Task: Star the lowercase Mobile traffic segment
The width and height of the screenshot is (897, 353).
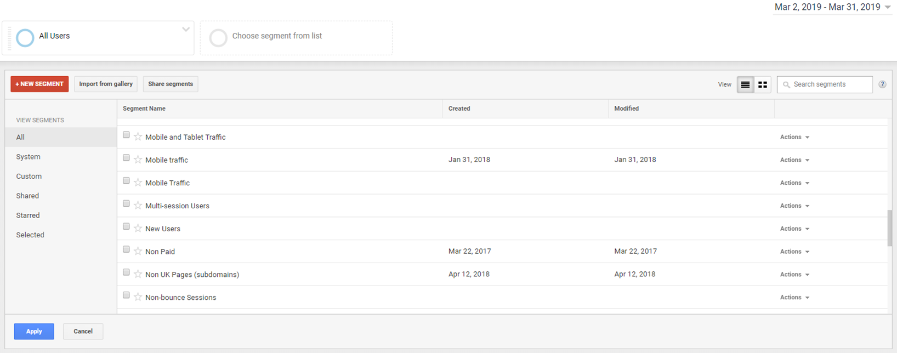Action: pos(138,160)
